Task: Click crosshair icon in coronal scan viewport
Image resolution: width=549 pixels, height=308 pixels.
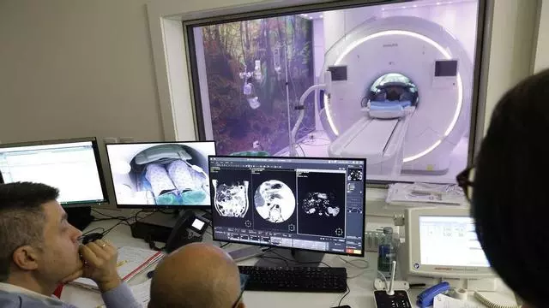Action: pyautogui.click(x=248, y=223)
